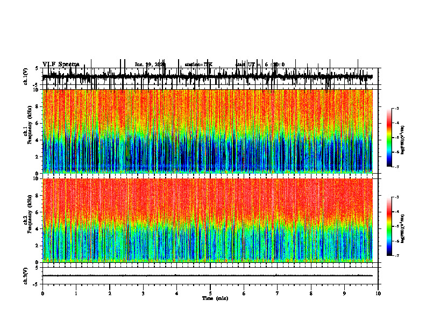This screenshot has width=426, height=329.
Task: Click the "4" kHz tick on the ch.2 spectrogram
Action: [x=38, y=229]
